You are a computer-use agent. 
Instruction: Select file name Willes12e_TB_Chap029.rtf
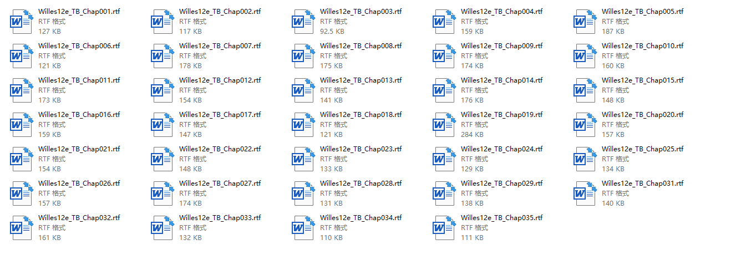tap(502, 184)
